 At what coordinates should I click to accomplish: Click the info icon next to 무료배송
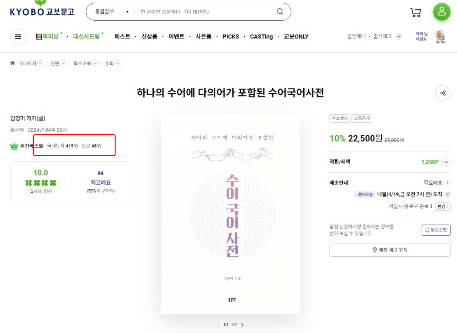click(x=447, y=183)
